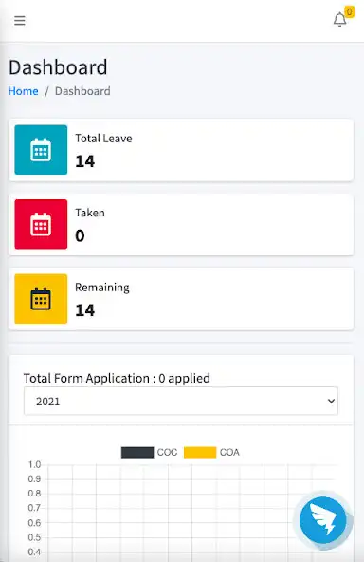Click the yellow notification count badge
This screenshot has height=562, width=364.
tap(350, 11)
